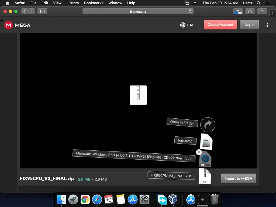This screenshot has height=207, width=276.
Task: Click the Windows 95B .7z.download file icon
Action: pyautogui.click(x=205, y=159)
